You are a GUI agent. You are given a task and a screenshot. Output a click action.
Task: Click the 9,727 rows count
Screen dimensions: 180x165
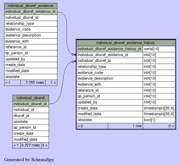click(x=30, y=145)
